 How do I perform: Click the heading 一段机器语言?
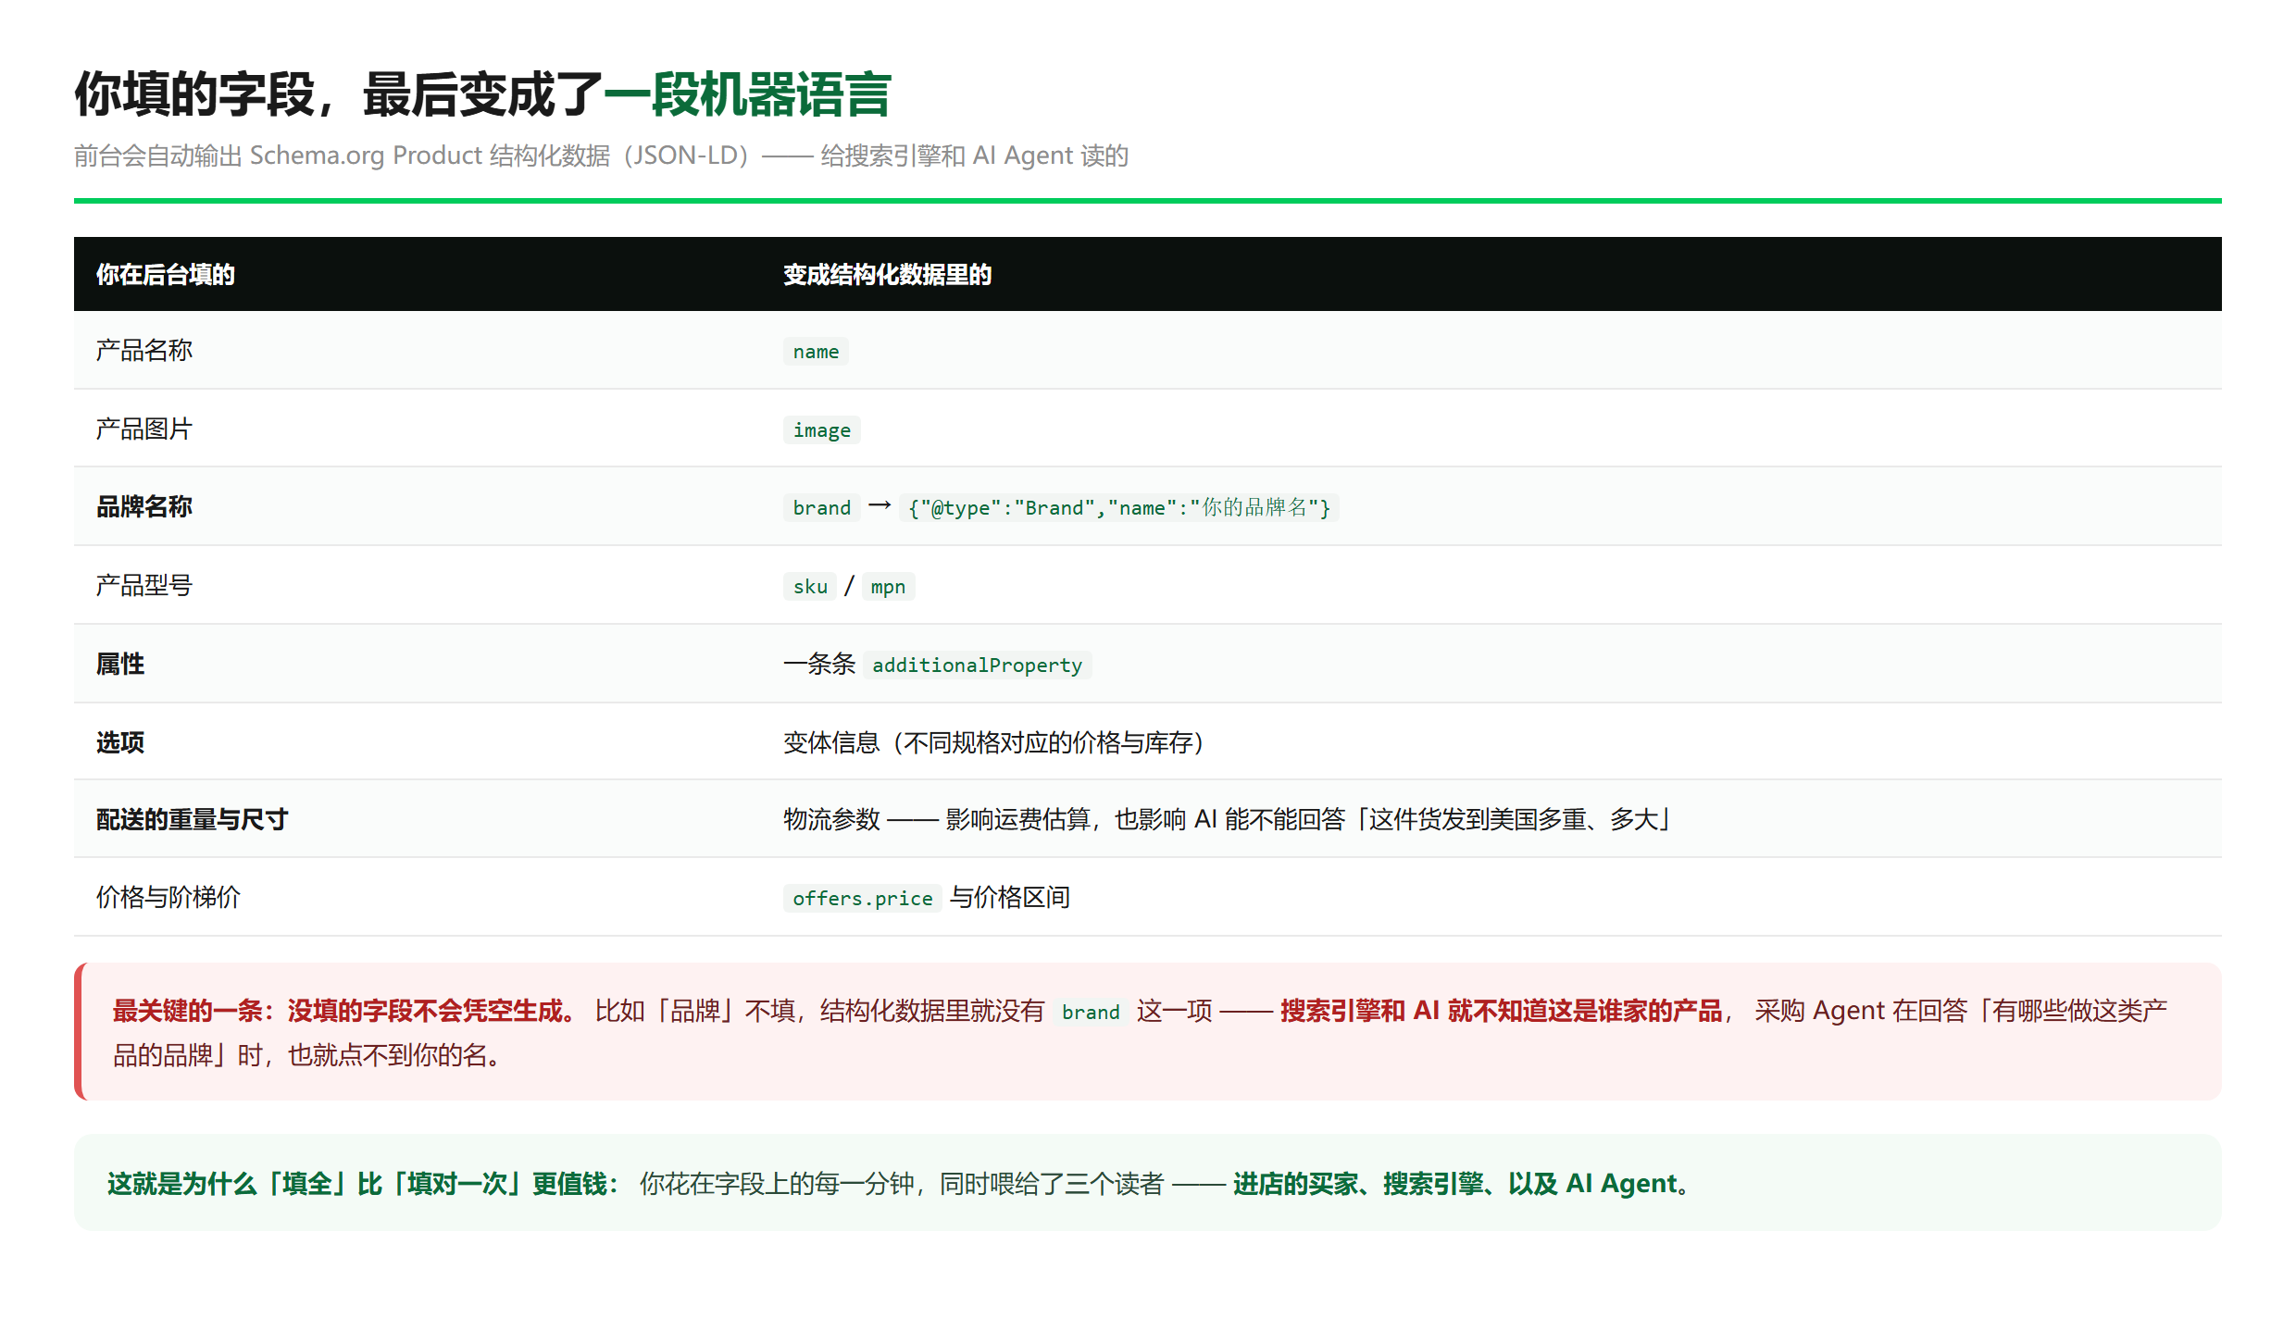(747, 94)
